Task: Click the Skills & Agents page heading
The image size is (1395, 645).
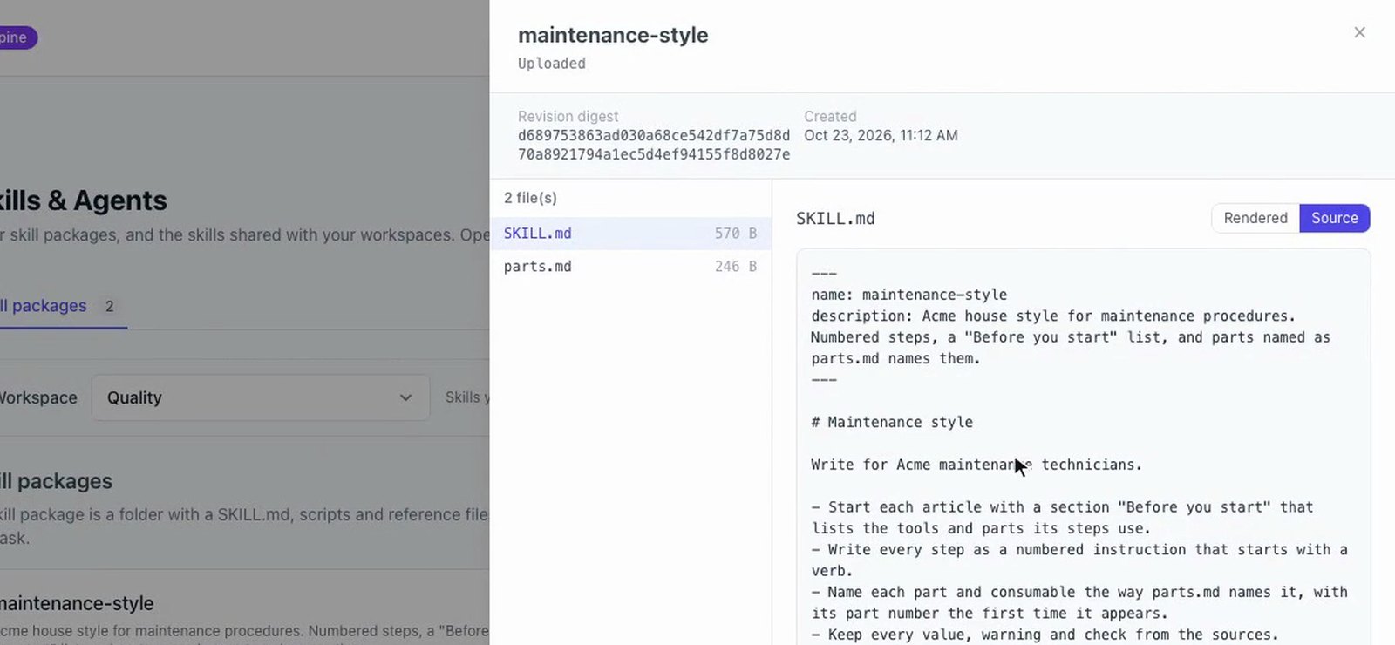Action: coord(84,200)
